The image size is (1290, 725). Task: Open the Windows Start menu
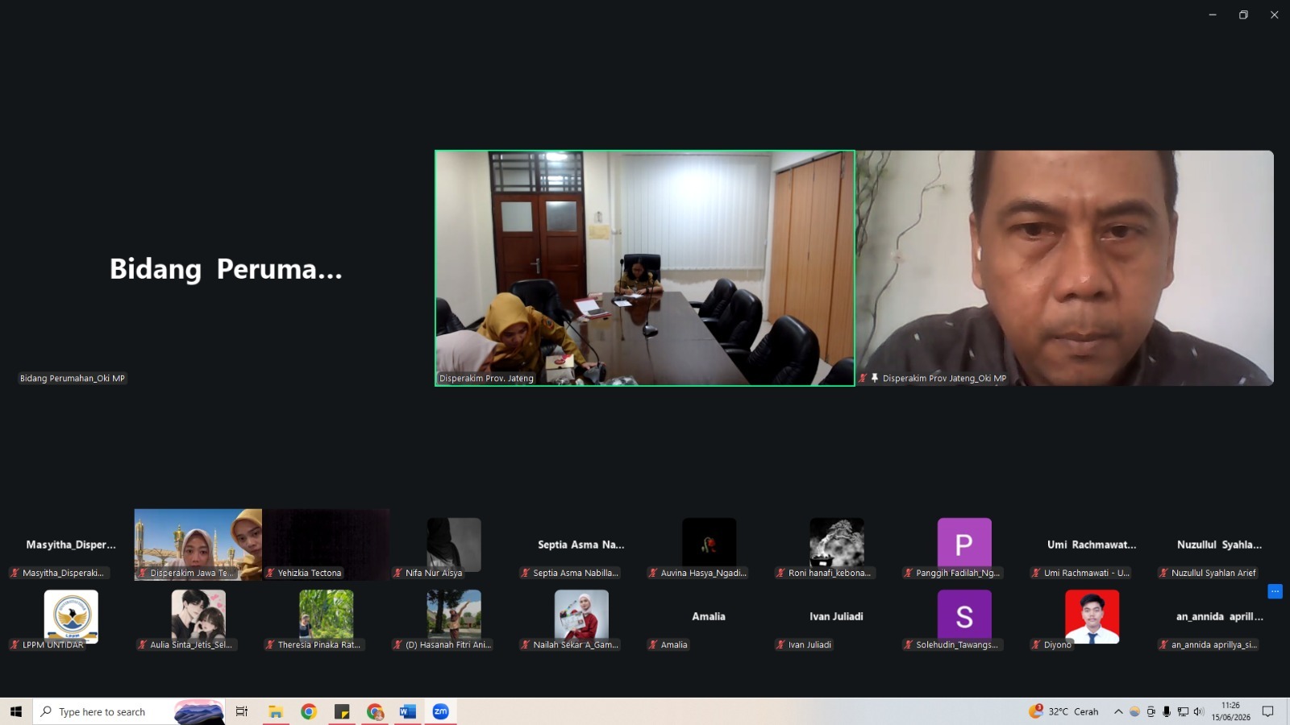click(x=16, y=711)
